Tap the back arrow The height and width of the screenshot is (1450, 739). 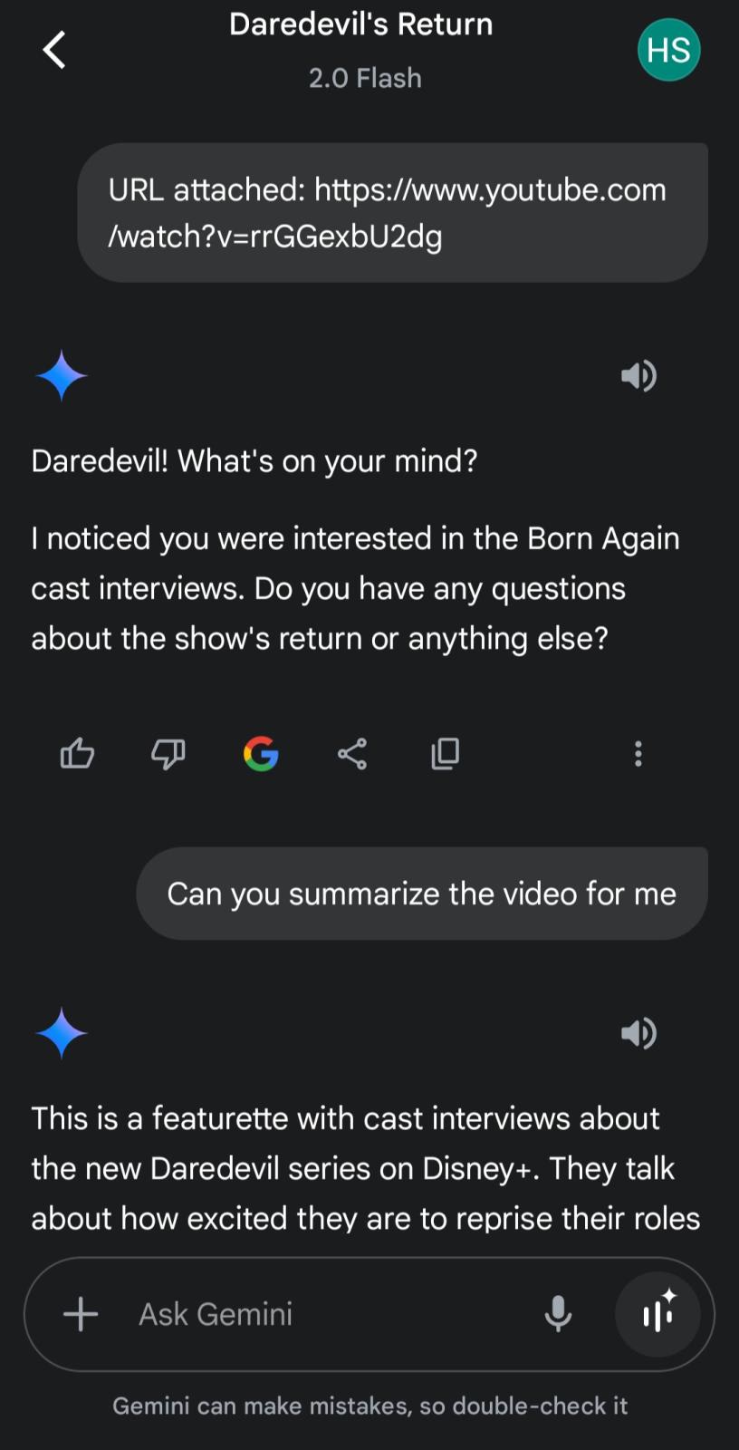tap(54, 50)
